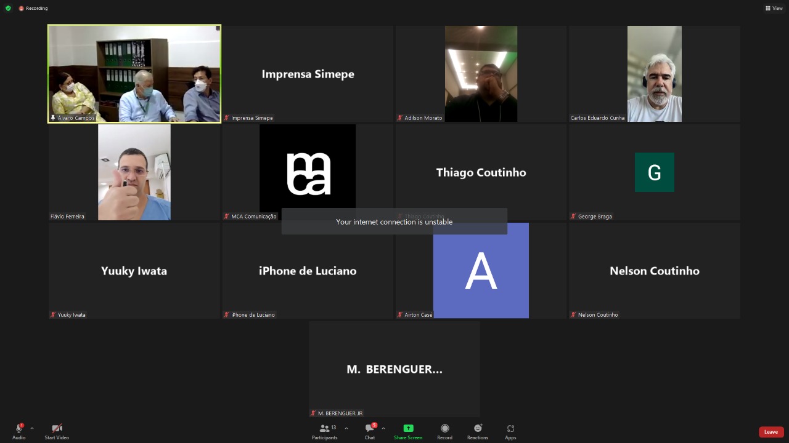Open the Apps panel
789x443 pixels.
[x=510, y=431]
